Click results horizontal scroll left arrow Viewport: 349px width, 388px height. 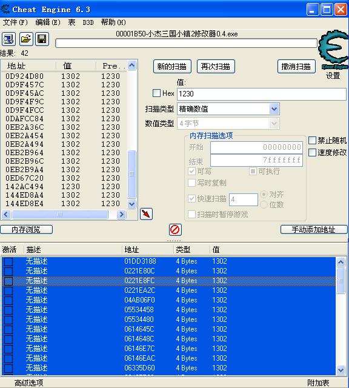(6, 214)
